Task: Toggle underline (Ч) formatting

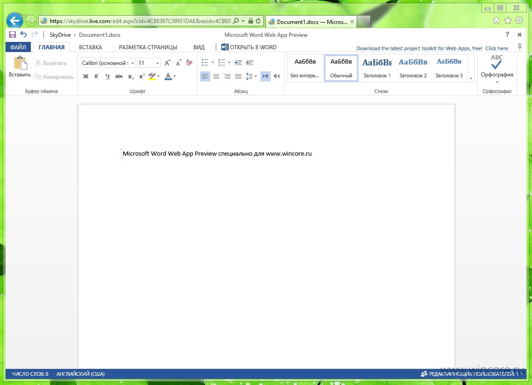Action: click(x=107, y=76)
